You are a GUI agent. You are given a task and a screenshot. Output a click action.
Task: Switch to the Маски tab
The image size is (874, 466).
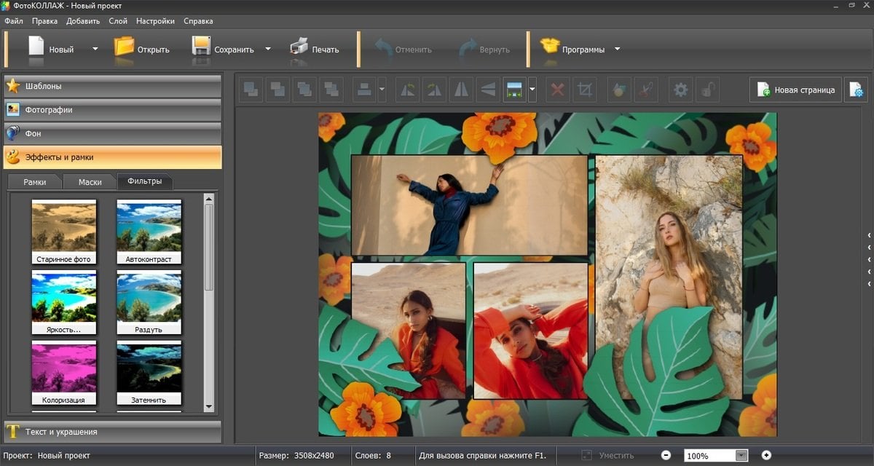tap(90, 182)
